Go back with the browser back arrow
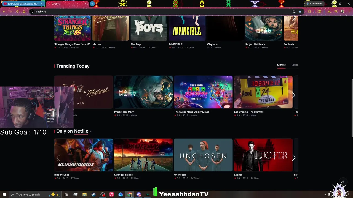Screen dimensions: 353x198 click(x=4, y=12)
